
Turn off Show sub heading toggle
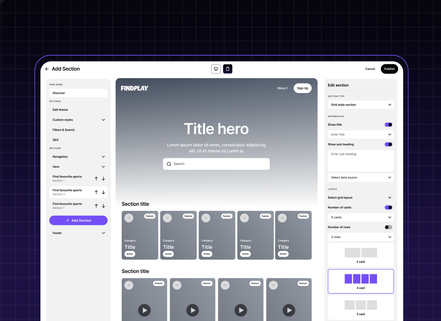coord(388,145)
